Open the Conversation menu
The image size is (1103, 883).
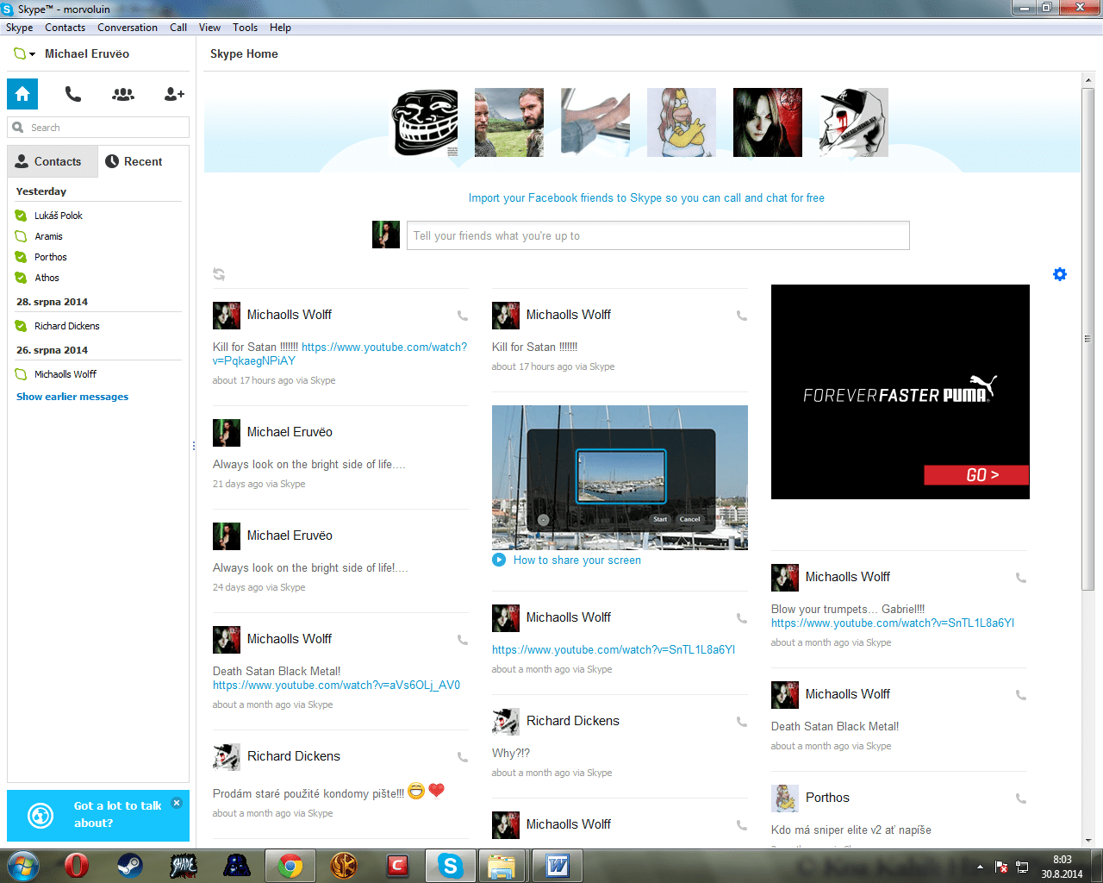[x=128, y=28]
